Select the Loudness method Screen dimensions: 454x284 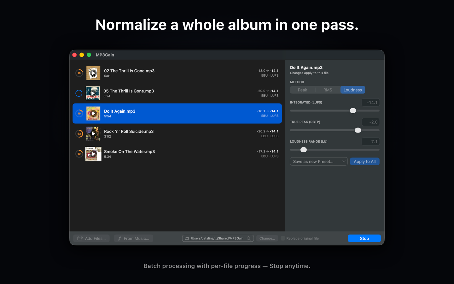coord(353,90)
